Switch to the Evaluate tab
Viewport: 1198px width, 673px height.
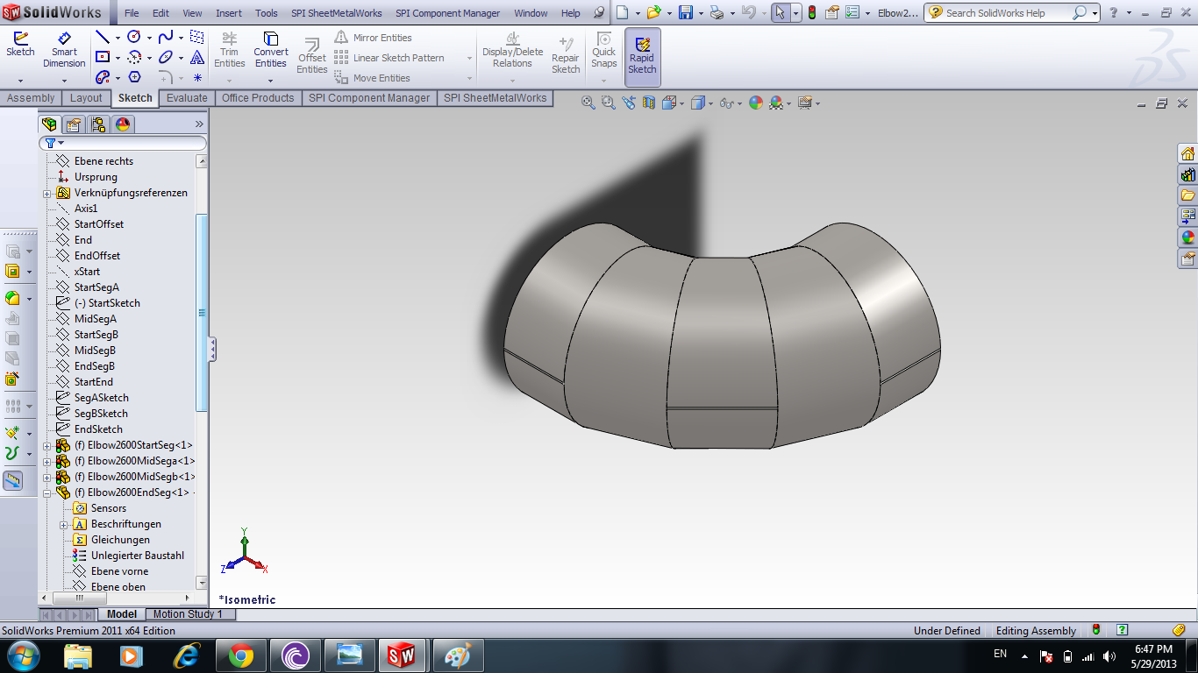187,98
